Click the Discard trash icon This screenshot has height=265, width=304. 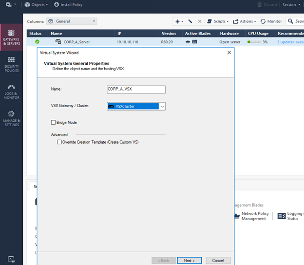pyautogui.click(x=259, y=5)
